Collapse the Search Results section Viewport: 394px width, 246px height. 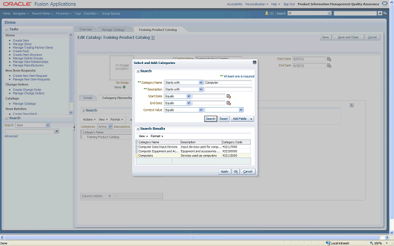[137, 129]
